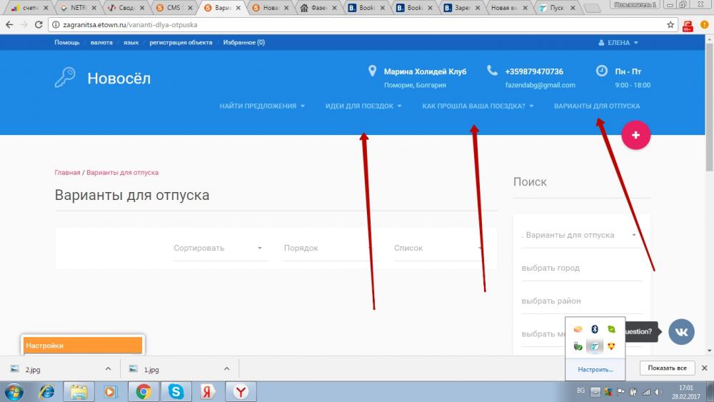Switch to the CMS browser tab
The image size is (714, 402).
click(174, 8)
